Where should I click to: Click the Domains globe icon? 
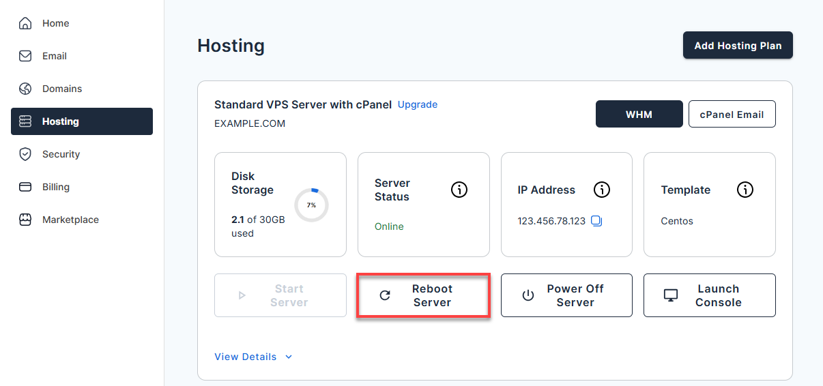pyautogui.click(x=25, y=89)
